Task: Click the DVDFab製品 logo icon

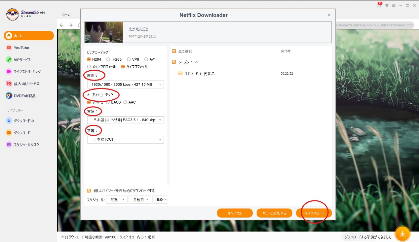Action: point(9,96)
